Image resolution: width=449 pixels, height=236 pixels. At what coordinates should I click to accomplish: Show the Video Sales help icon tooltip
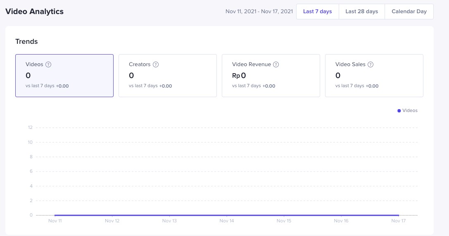(371, 64)
